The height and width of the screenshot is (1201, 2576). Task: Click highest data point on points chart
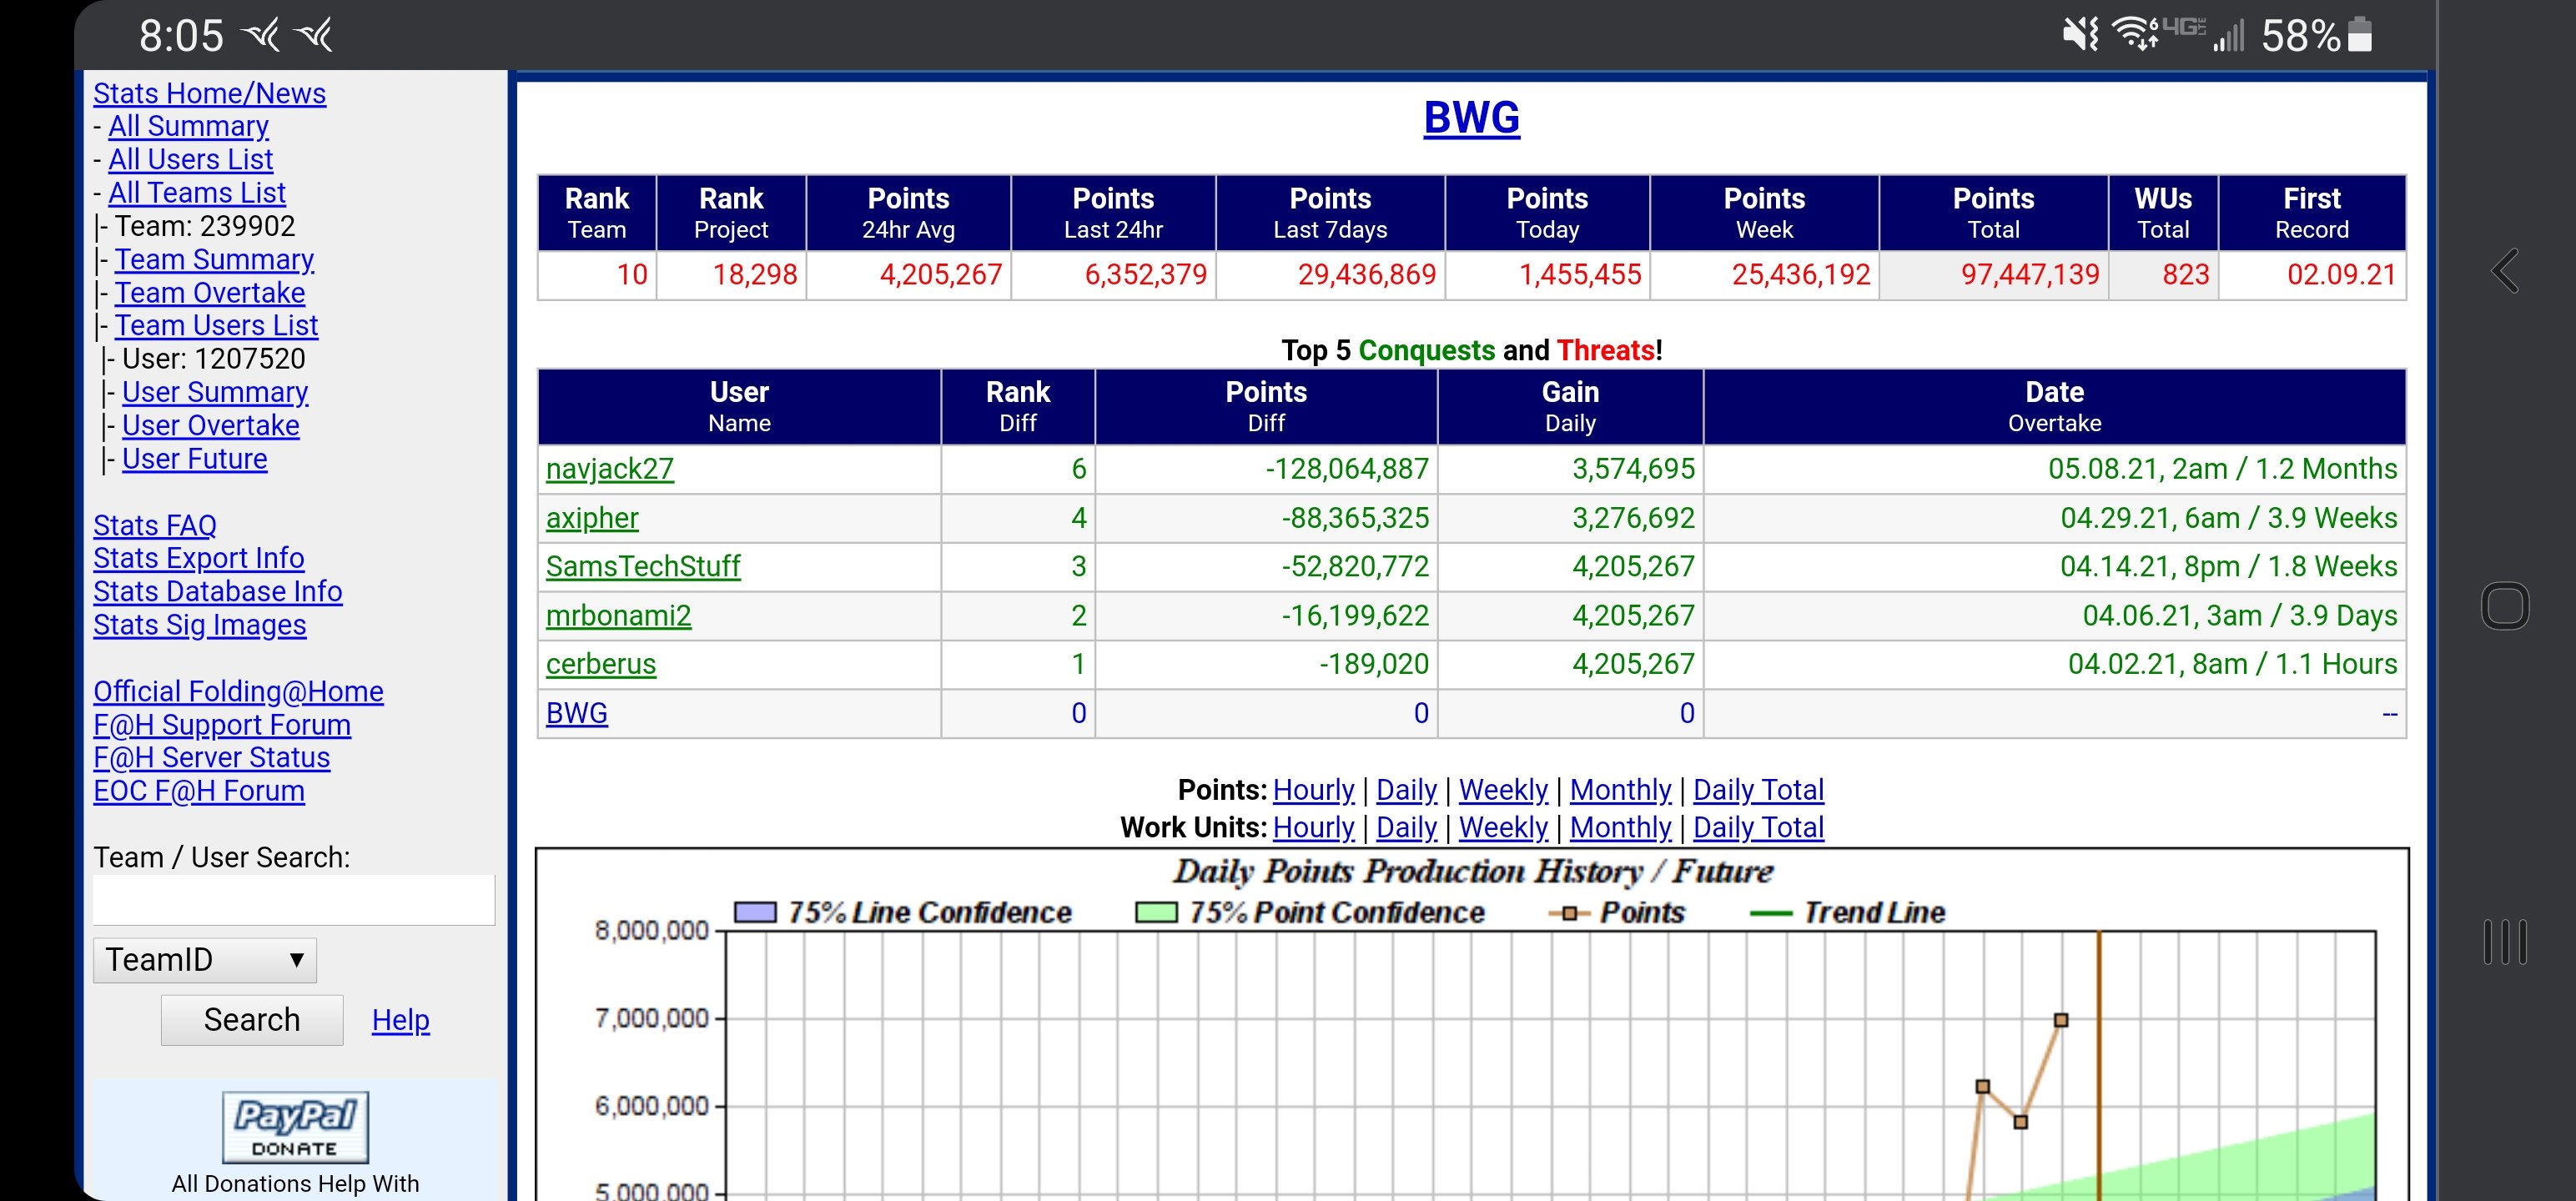[2061, 1020]
